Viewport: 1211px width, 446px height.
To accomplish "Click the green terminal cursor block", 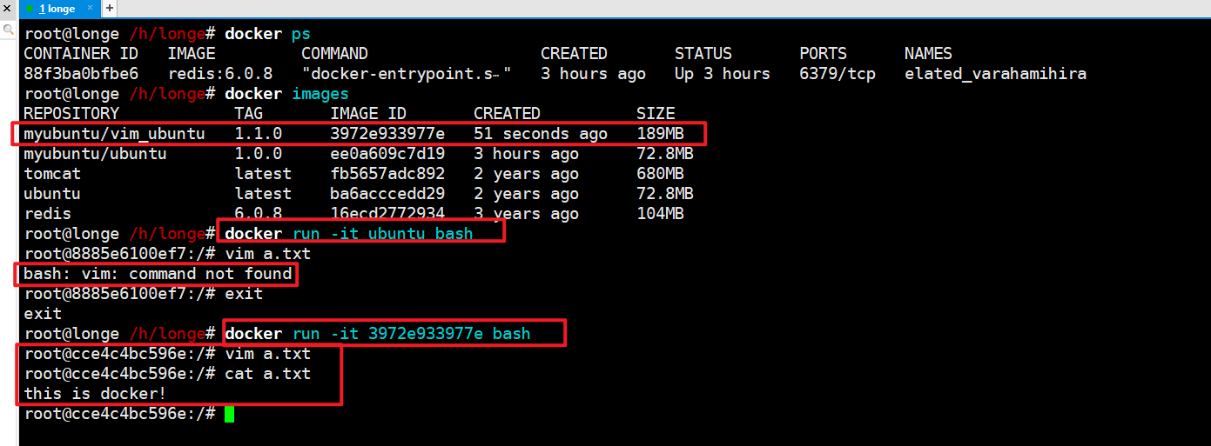I will click(229, 414).
